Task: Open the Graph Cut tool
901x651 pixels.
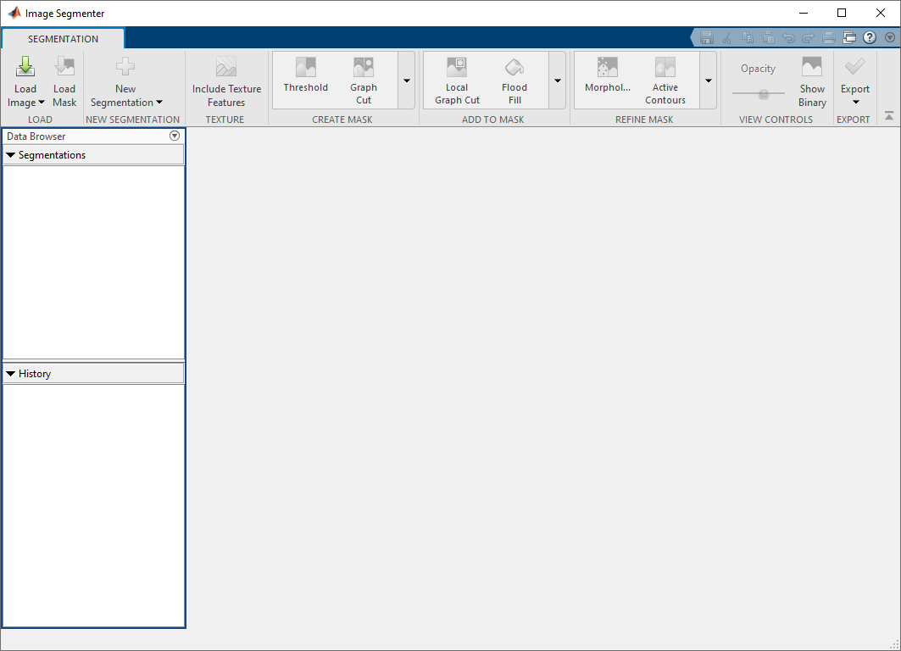Action: point(364,81)
